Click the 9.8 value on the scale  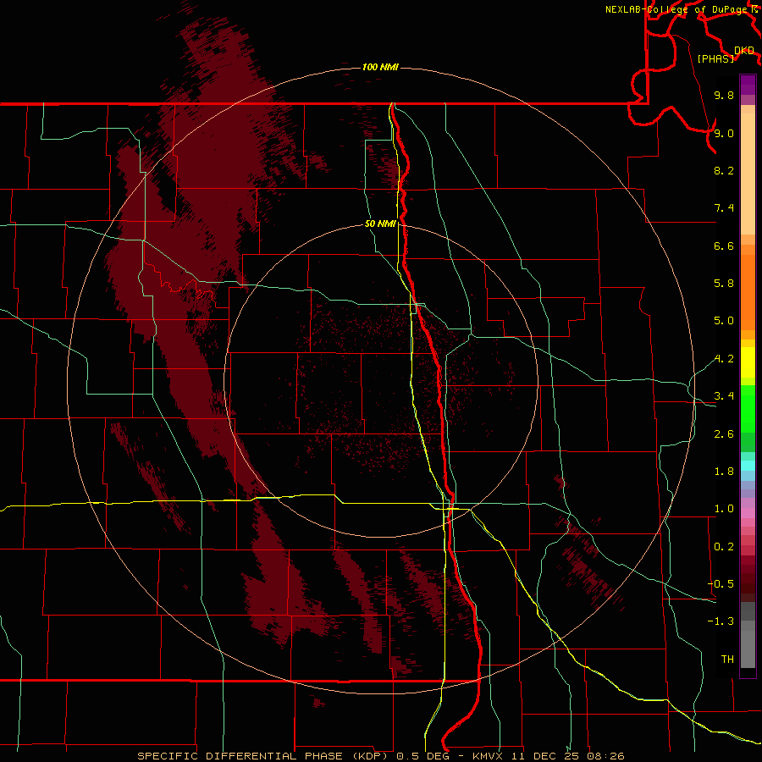pos(724,95)
